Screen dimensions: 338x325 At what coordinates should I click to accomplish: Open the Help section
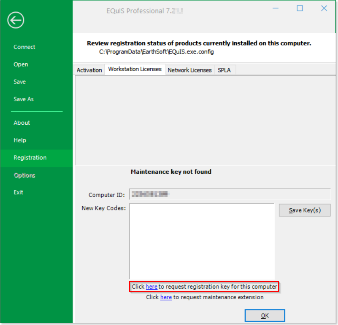[x=19, y=140]
